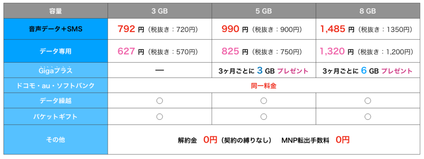
Task: Click the データ専用 row label
Action: 56,51
